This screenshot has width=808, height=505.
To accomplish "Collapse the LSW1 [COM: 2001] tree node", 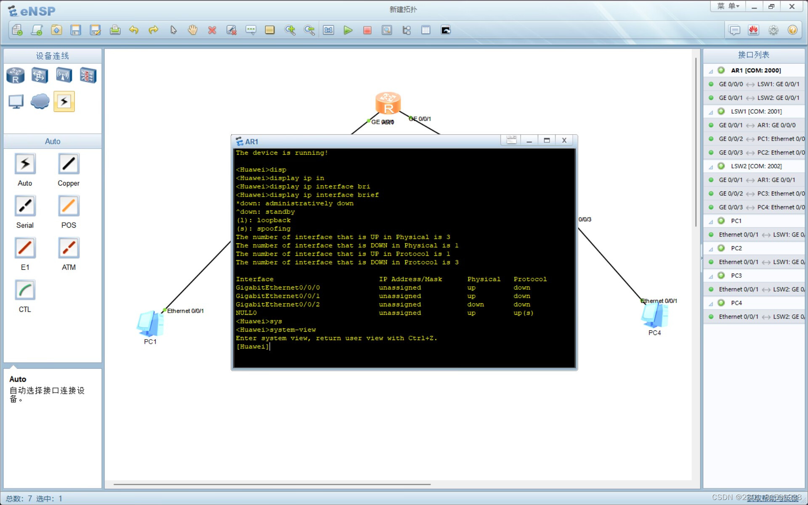I will (x=711, y=112).
